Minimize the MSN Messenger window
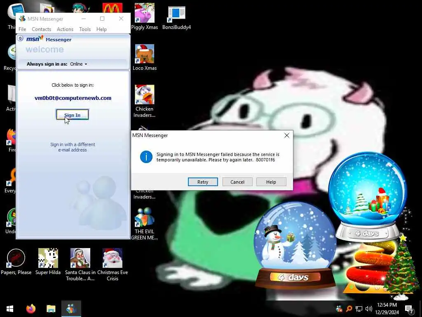This screenshot has height=317, width=422. (84, 19)
